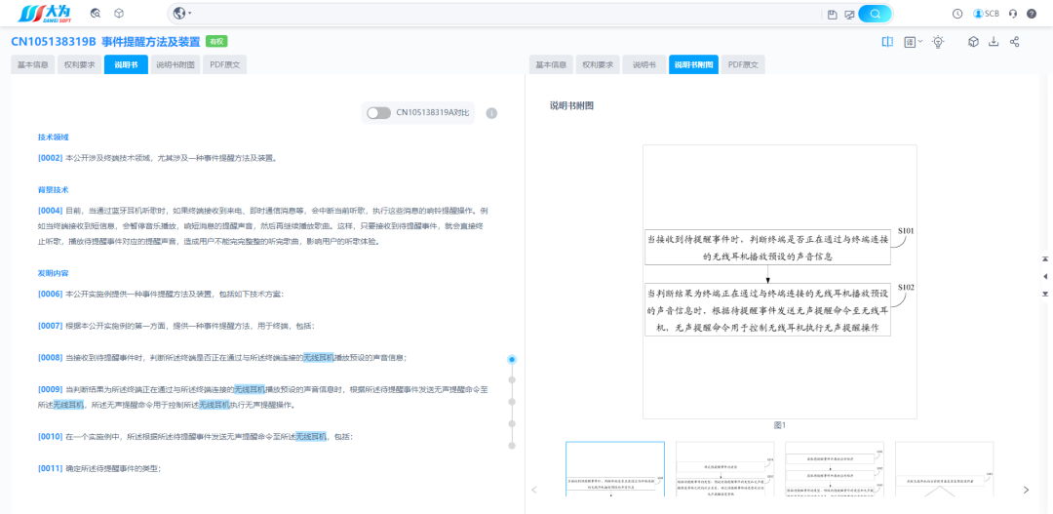Open the help question mark icon
Screen dimensions: 1053x514
click(x=1032, y=14)
